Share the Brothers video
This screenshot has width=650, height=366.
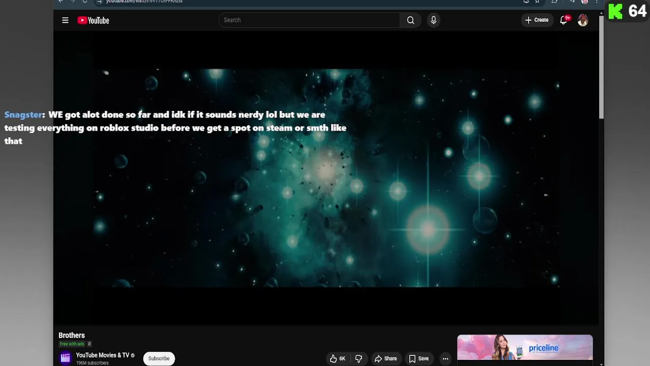pyautogui.click(x=385, y=358)
